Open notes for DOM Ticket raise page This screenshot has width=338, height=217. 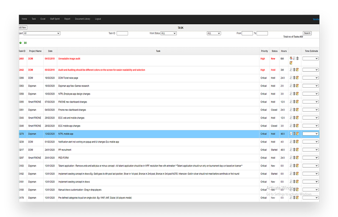[x=297, y=78]
